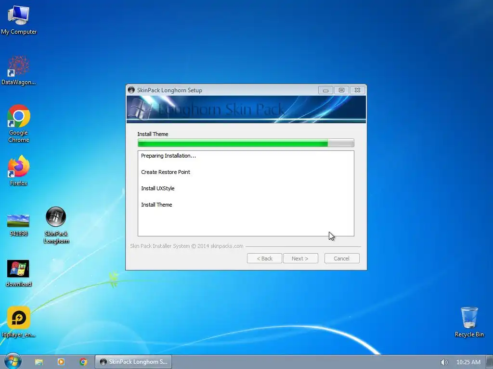493x369 pixels.
Task: Click the Longhorn Skin Pack banner image
Action: pyautogui.click(x=246, y=109)
